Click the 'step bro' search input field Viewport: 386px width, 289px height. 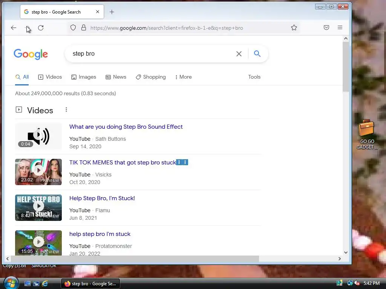click(x=152, y=53)
